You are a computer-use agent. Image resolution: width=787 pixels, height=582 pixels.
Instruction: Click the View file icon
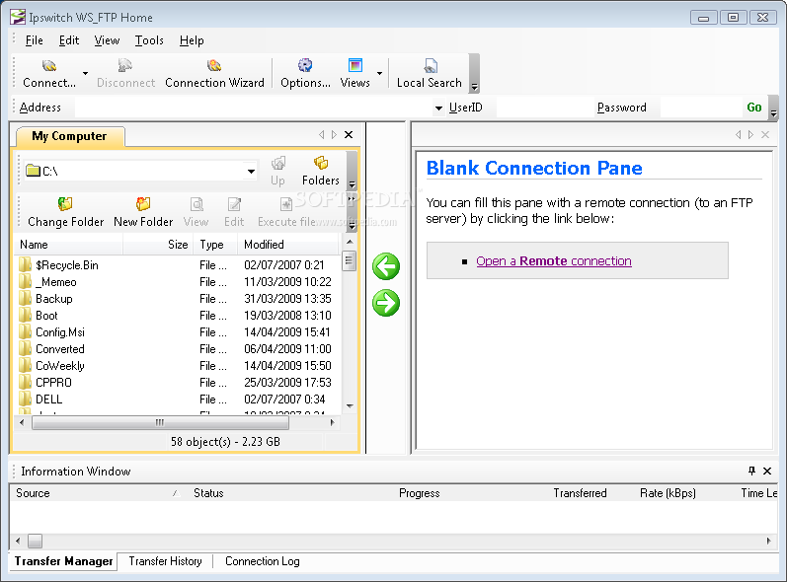[197, 204]
